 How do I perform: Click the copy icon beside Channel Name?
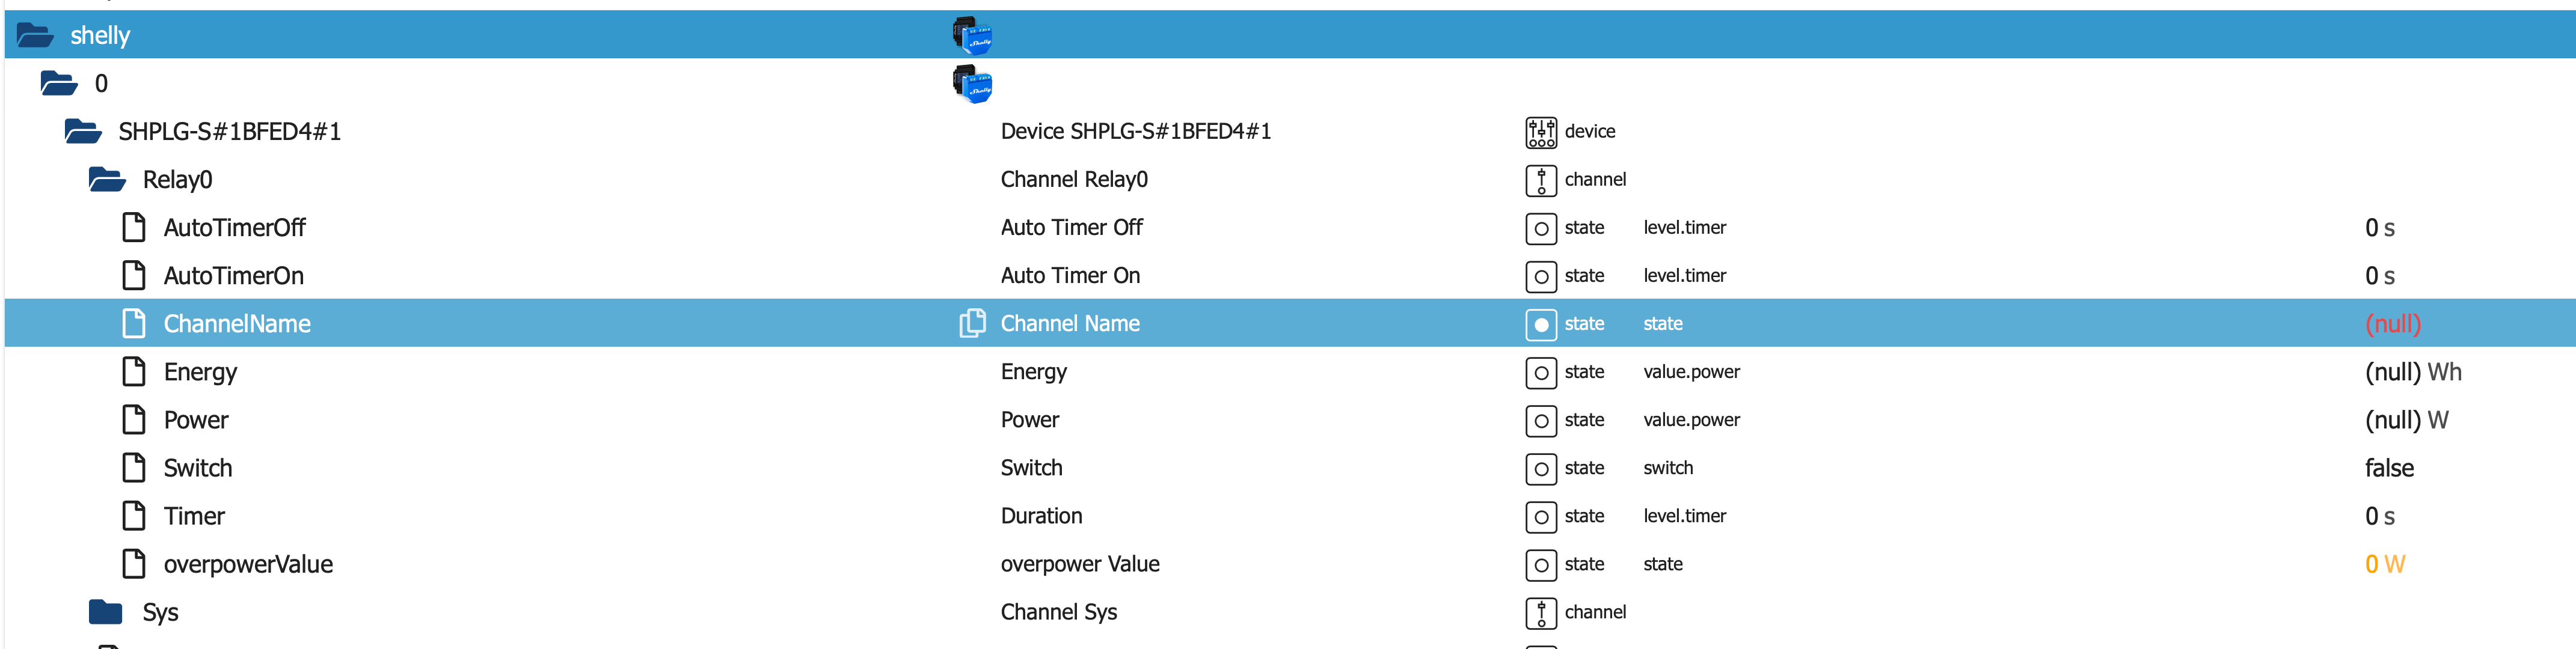(972, 323)
